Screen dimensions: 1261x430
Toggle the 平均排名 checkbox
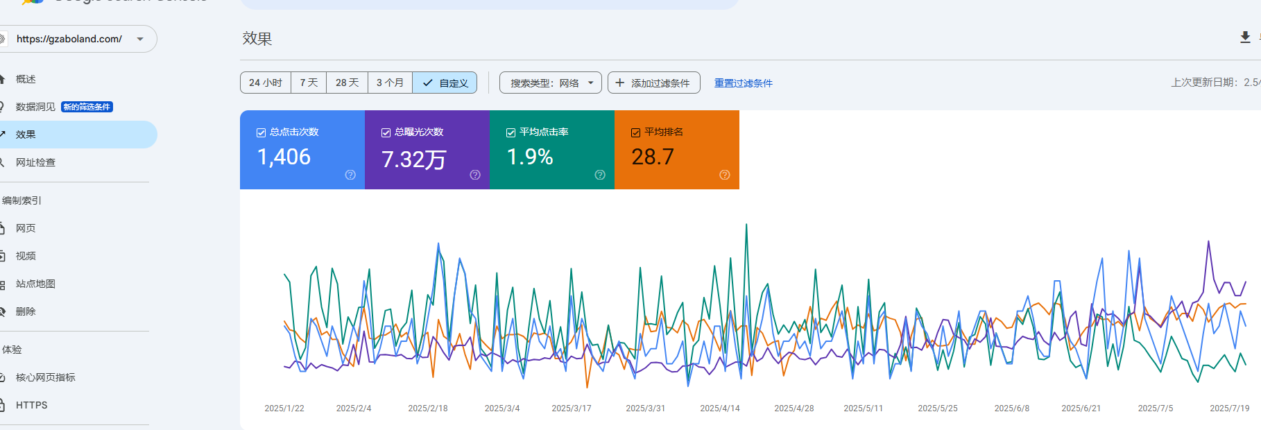pos(636,132)
